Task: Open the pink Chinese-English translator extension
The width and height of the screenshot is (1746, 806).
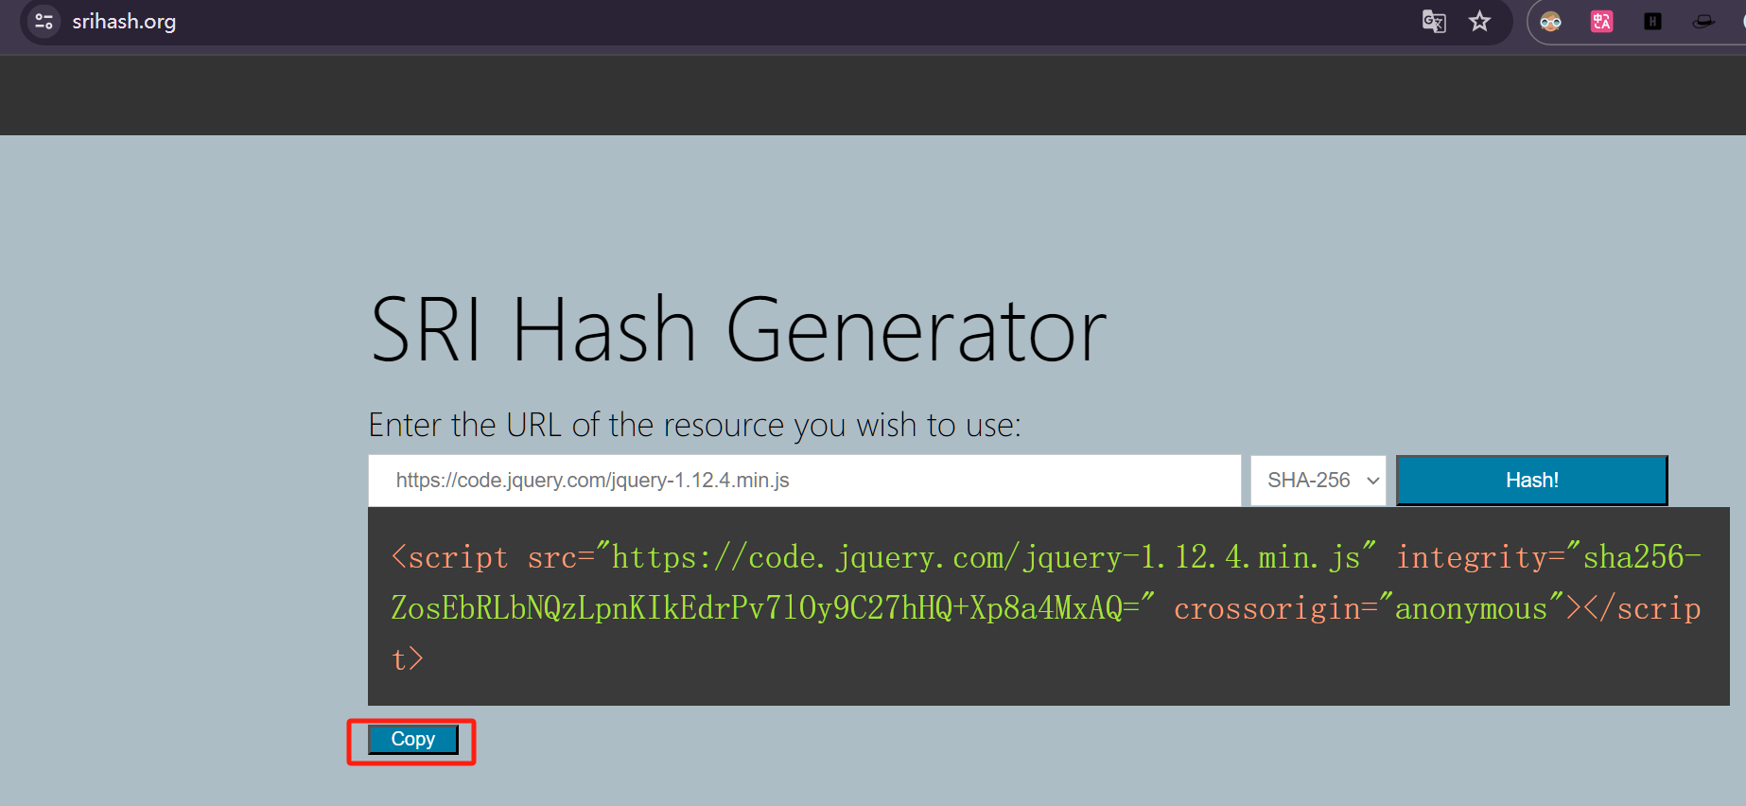Action: (1601, 21)
